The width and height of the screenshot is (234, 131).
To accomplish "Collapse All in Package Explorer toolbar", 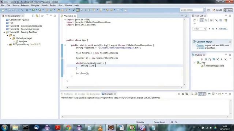I will coord(33,16).
